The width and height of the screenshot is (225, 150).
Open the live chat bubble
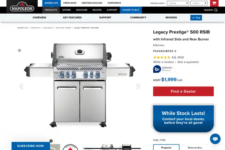point(215,139)
